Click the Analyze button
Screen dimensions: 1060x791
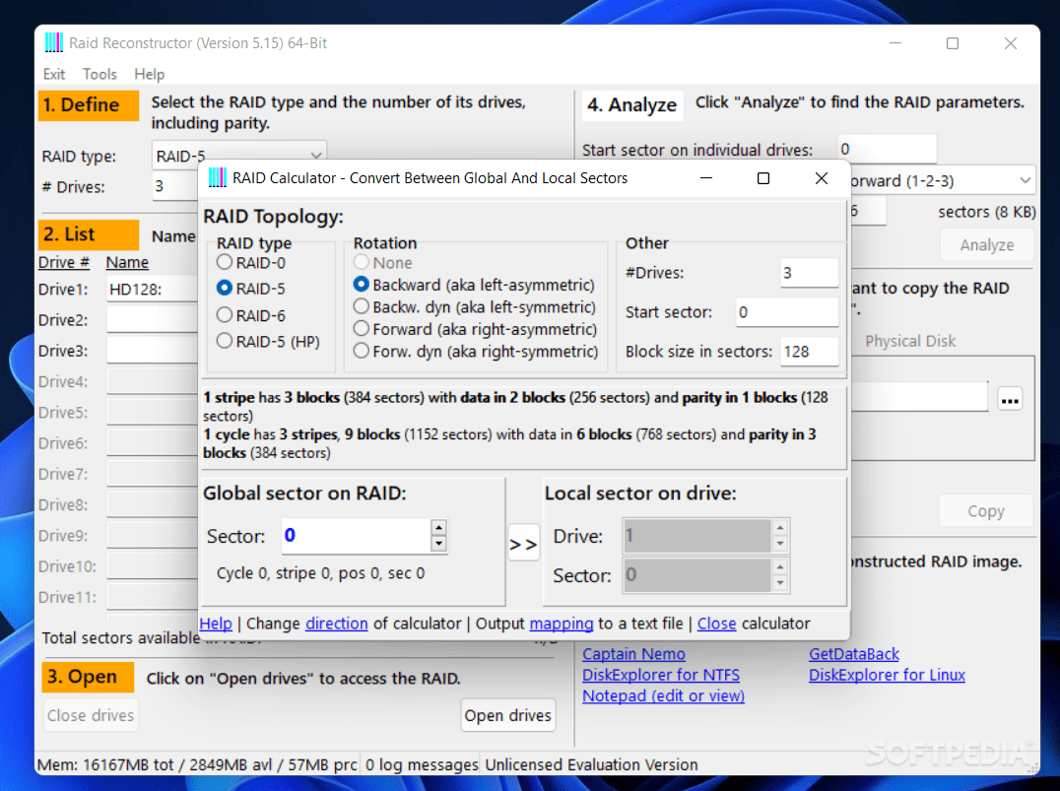click(986, 244)
